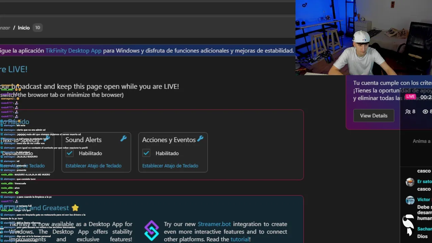Click Víctor username in live chat
This screenshot has width=432, height=243.
[x=424, y=199]
